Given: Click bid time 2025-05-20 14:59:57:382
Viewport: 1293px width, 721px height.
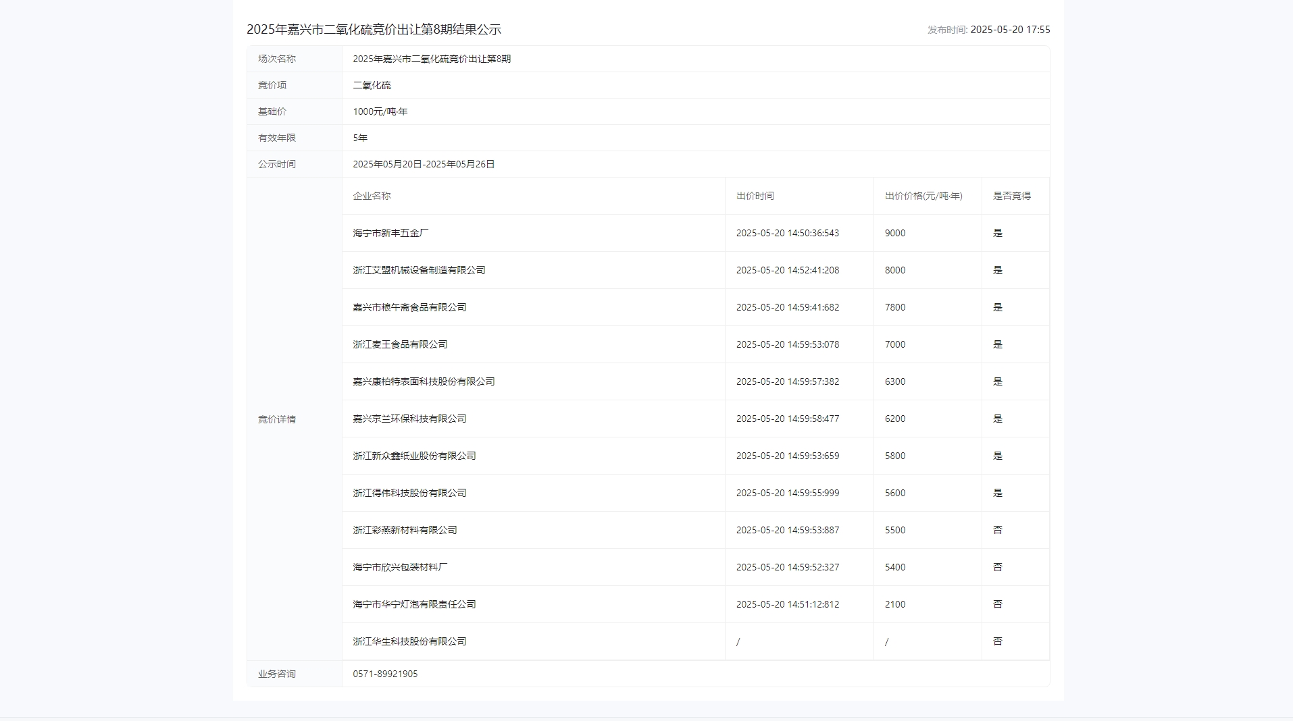Looking at the screenshot, I should click(788, 381).
